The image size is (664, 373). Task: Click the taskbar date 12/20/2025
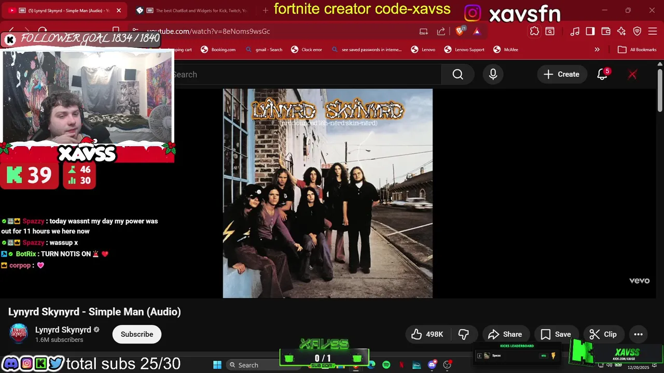click(x=638, y=367)
